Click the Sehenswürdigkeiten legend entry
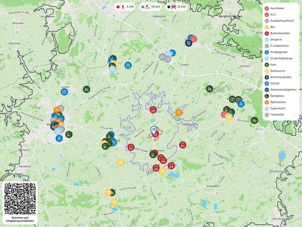 pos(283,90)
